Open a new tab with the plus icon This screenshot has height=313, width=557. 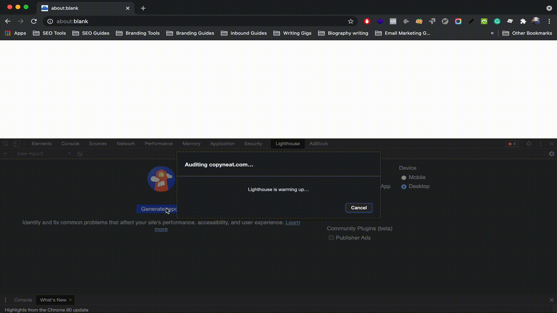coord(143,8)
